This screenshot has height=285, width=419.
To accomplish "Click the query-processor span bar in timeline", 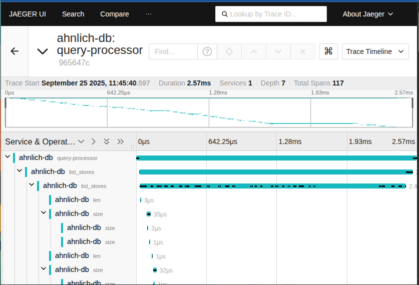I will click(x=275, y=158).
